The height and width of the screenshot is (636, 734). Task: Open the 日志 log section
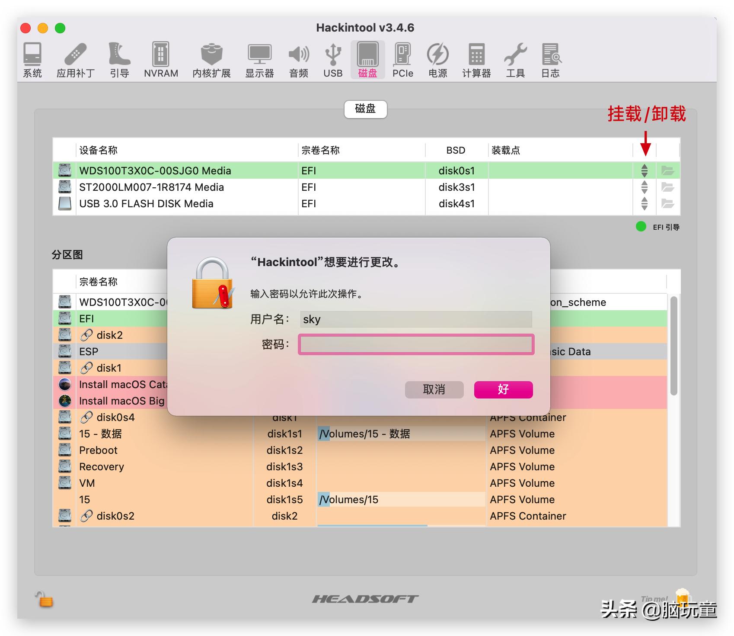(x=551, y=60)
